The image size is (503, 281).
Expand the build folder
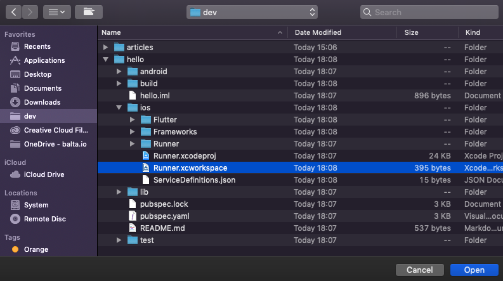pyautogui.click(x=119, y=83)
